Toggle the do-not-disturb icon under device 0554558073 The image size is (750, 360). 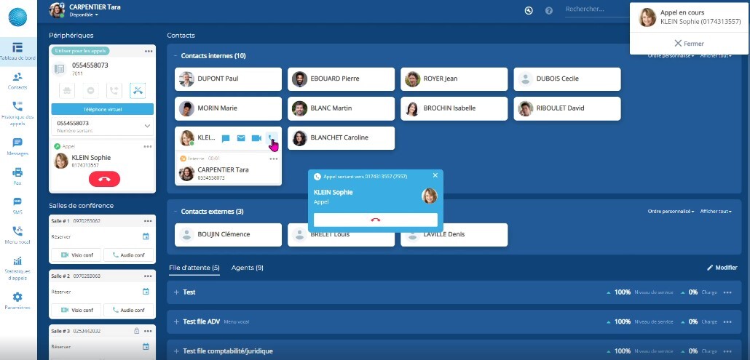click(x=91, y=91)
